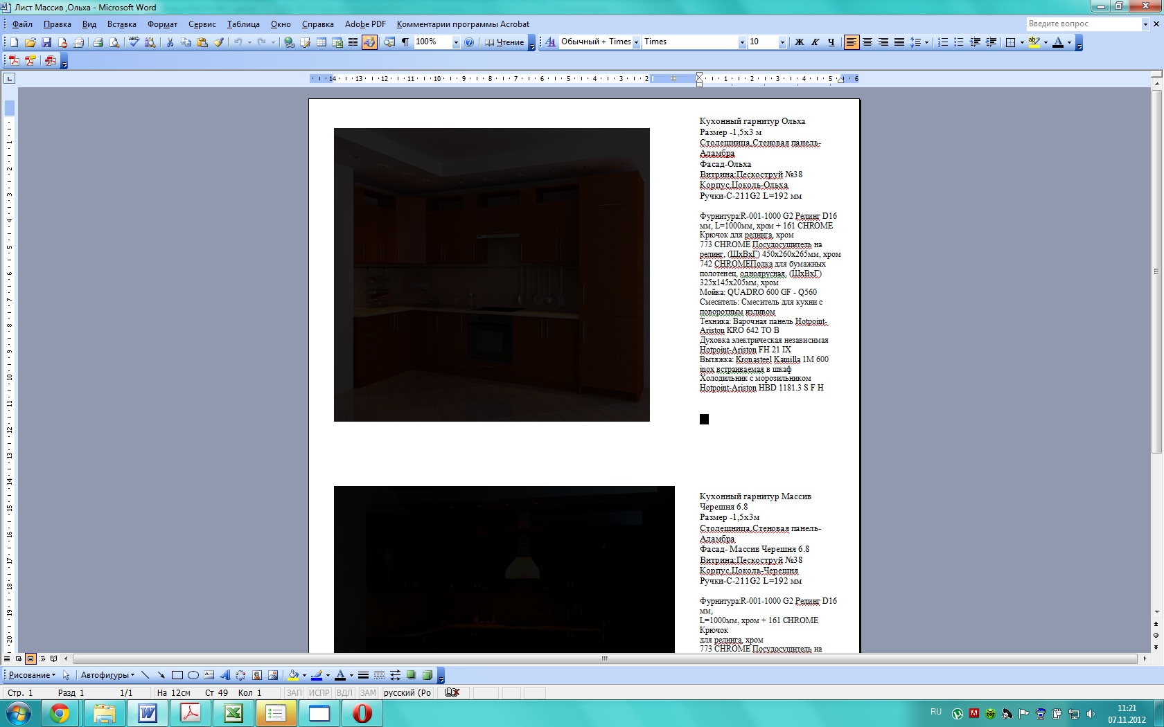This screenshot has width=1164, height=727.
Task: Open the Adobe PDF menu
Action: coord(365,24)
